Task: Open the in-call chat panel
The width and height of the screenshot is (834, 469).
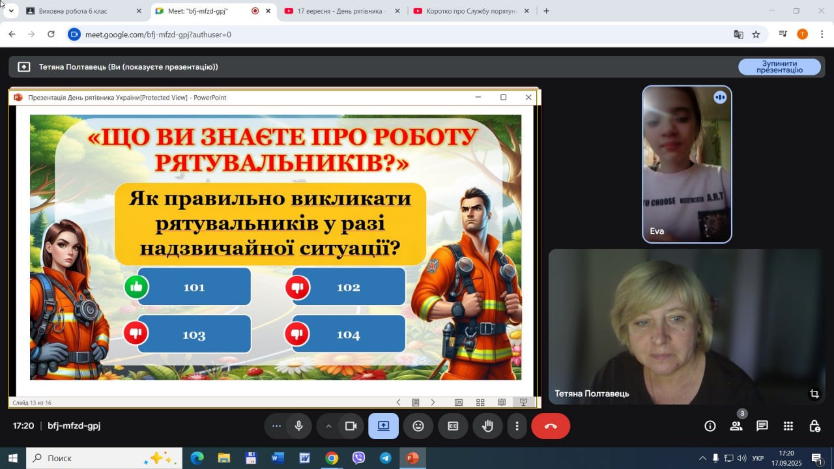Action: pos(762,426)
